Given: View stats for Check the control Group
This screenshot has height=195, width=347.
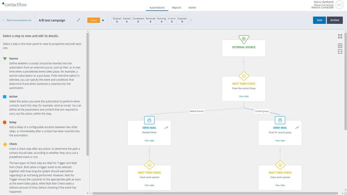Looking at the screenshot, I should [x=244, y=96].
